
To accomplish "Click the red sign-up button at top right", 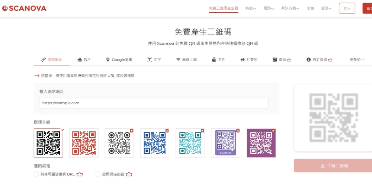I will click(x=367, y=8).
